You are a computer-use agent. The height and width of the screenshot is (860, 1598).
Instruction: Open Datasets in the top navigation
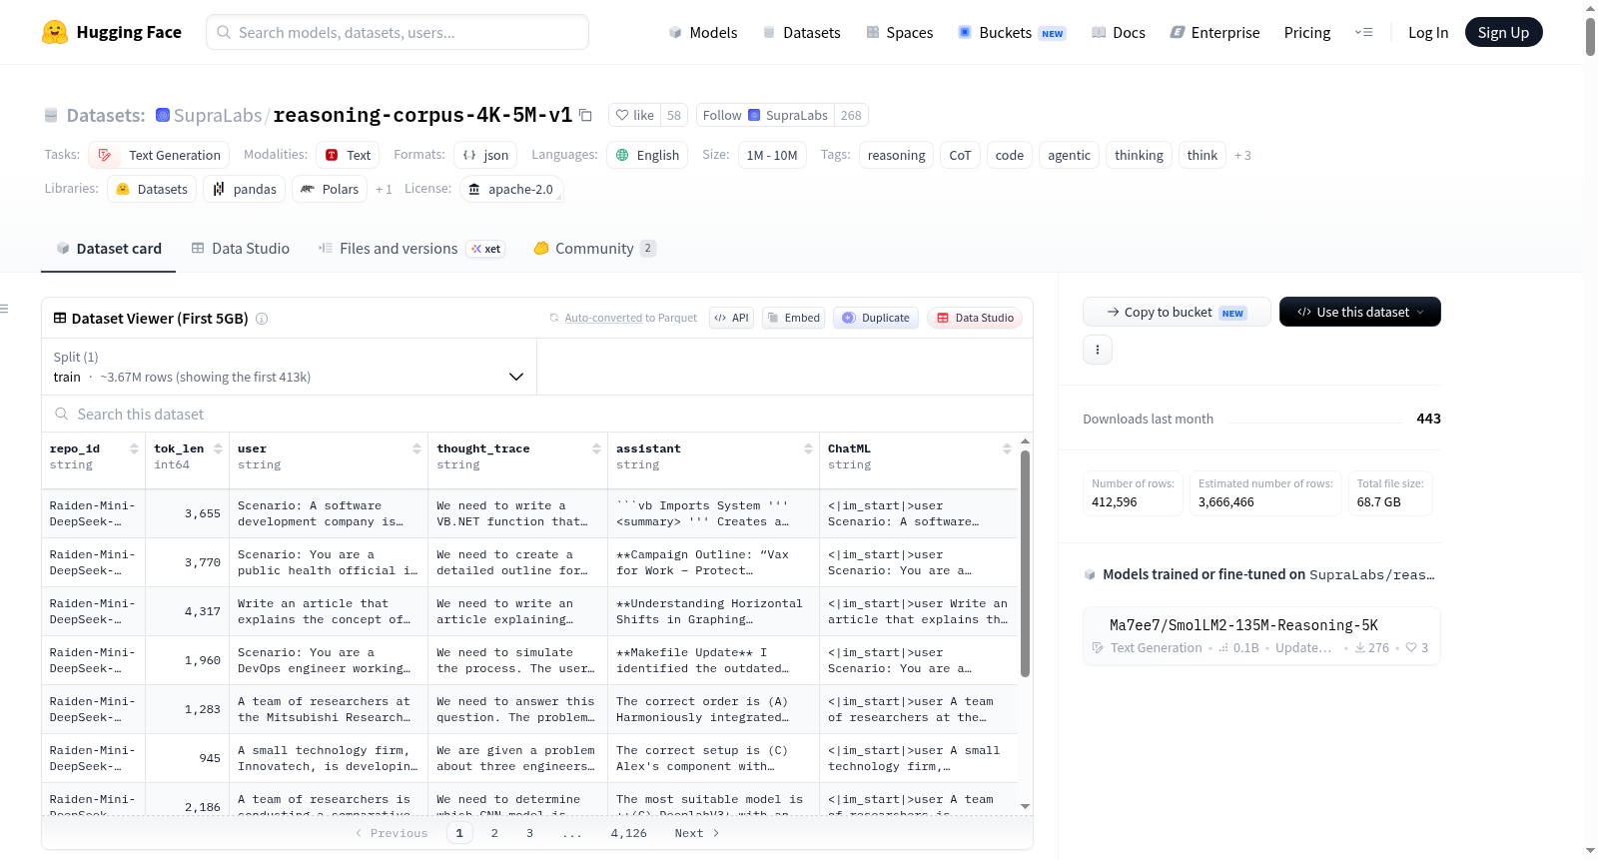click(x=801, y=32)
